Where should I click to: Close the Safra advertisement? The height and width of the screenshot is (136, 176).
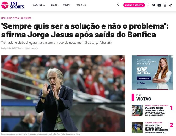(x=172, y=57)
